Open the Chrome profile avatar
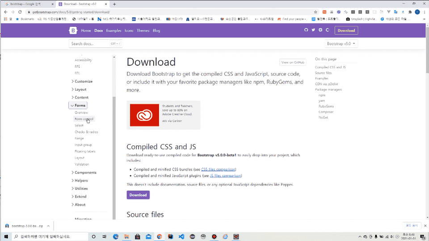The image size is (429, 241). click(417, 12)
